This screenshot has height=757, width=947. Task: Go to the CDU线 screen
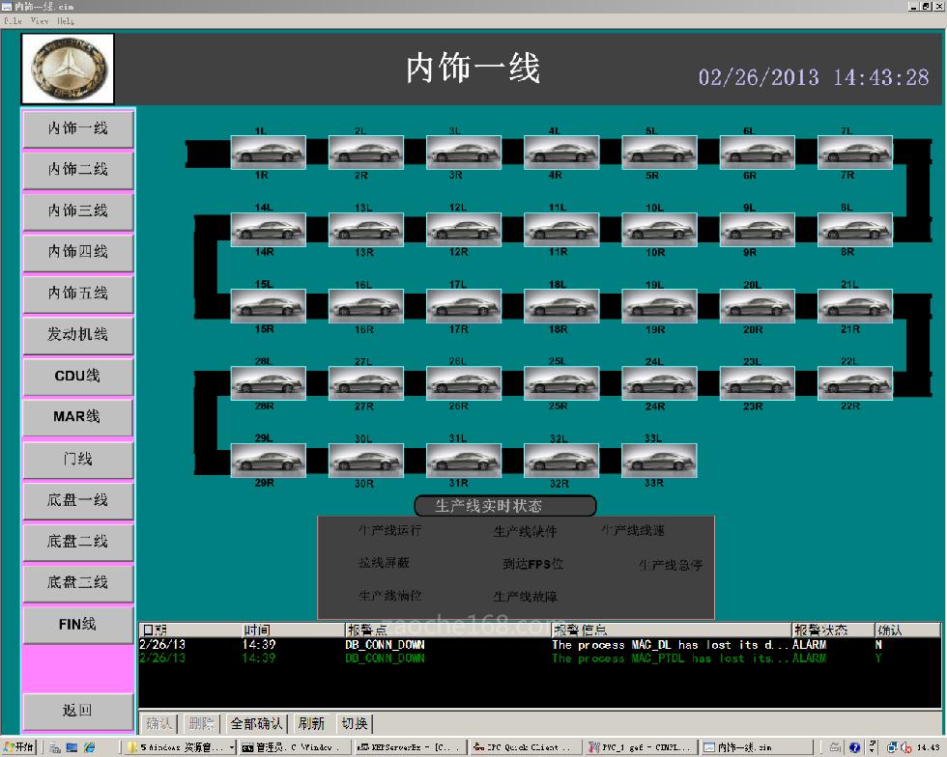(77, 376)
